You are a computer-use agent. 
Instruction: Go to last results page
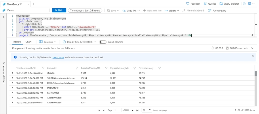tap(137, 110)
